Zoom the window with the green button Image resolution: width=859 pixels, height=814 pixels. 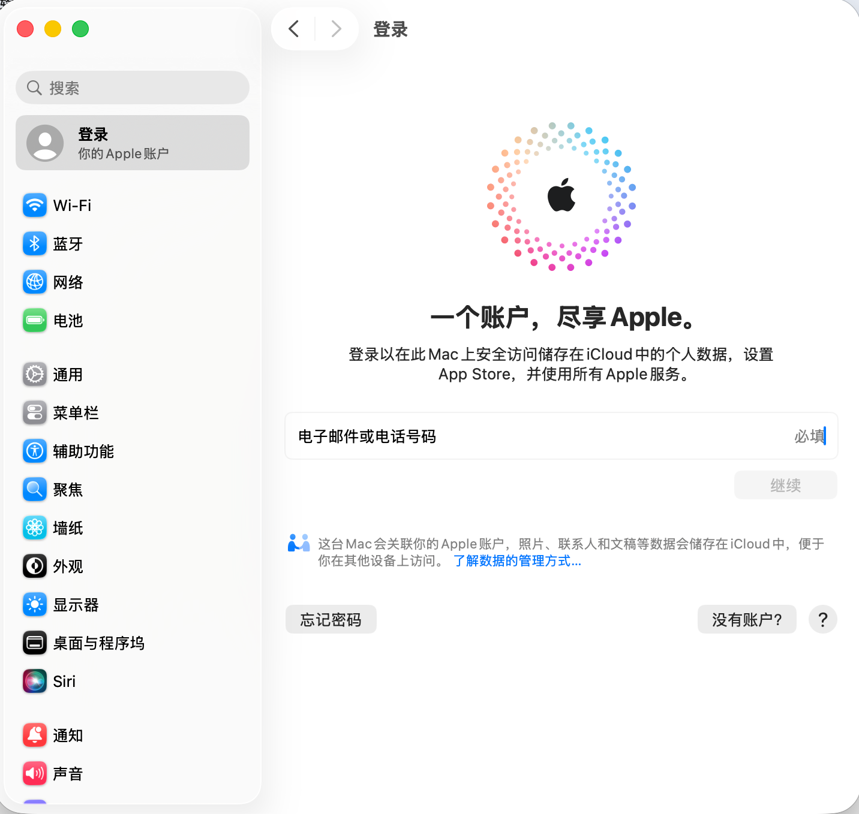click(x=80, y=29)
